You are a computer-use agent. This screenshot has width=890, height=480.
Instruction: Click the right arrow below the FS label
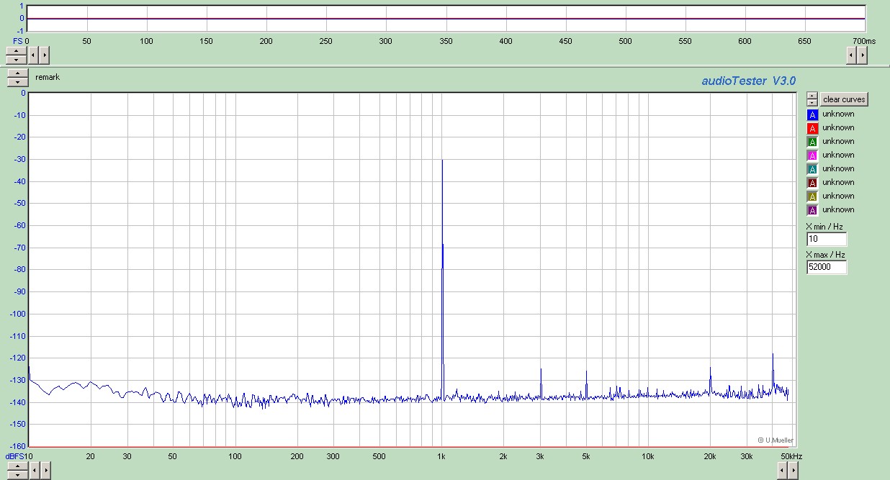[x=45, y=55]
